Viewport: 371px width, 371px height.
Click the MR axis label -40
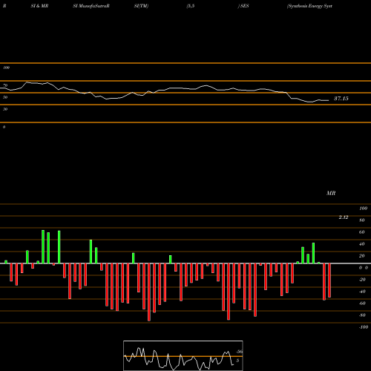(x=362, y=292)
